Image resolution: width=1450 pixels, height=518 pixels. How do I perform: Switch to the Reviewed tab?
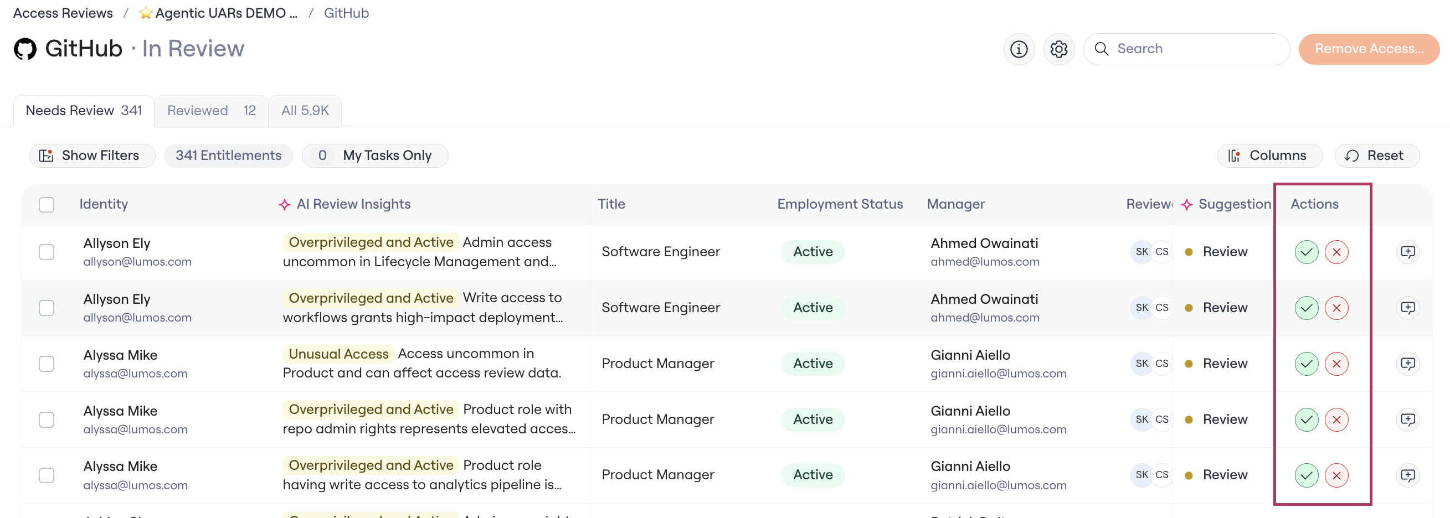pyautogui.click(x=212, y=111)
